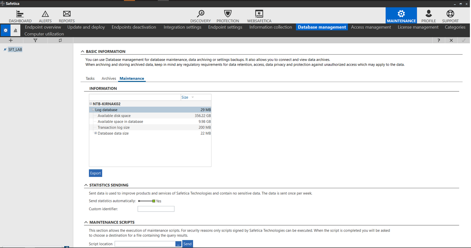Collapse the Basic Information section
Image resolution: width=471 pixels, height=248 pixels.
tap(82, 51)
